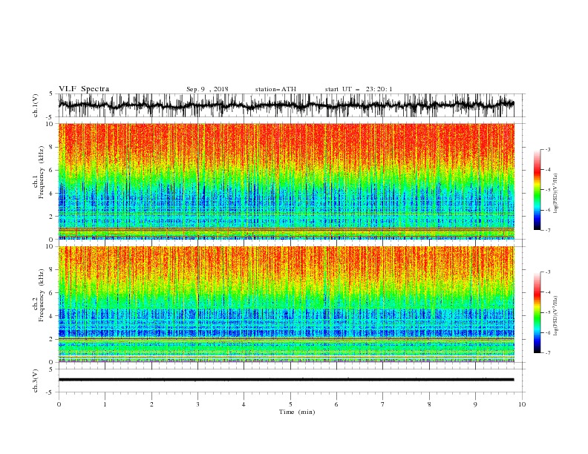588x454 pixels.
Task: Click the ch.2 color scale bar
Action: tap(537, 312)
